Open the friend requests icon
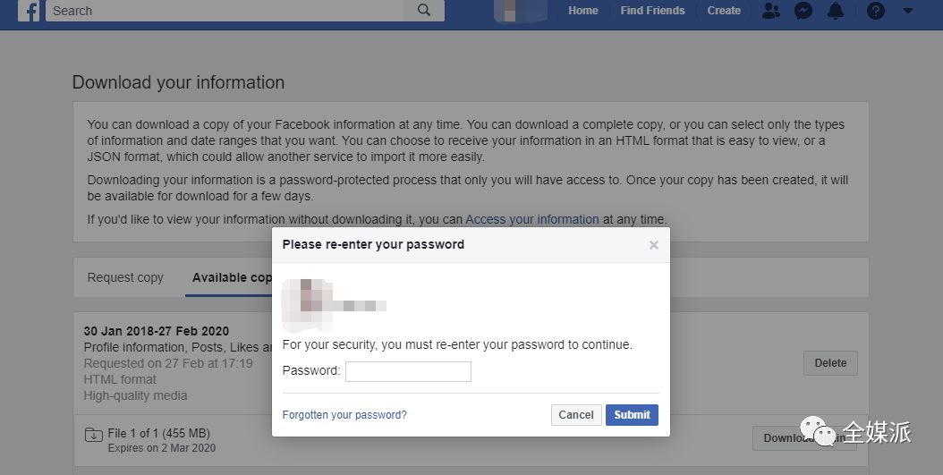The height and width of the screenshot is (475, 943). (770, 11)
